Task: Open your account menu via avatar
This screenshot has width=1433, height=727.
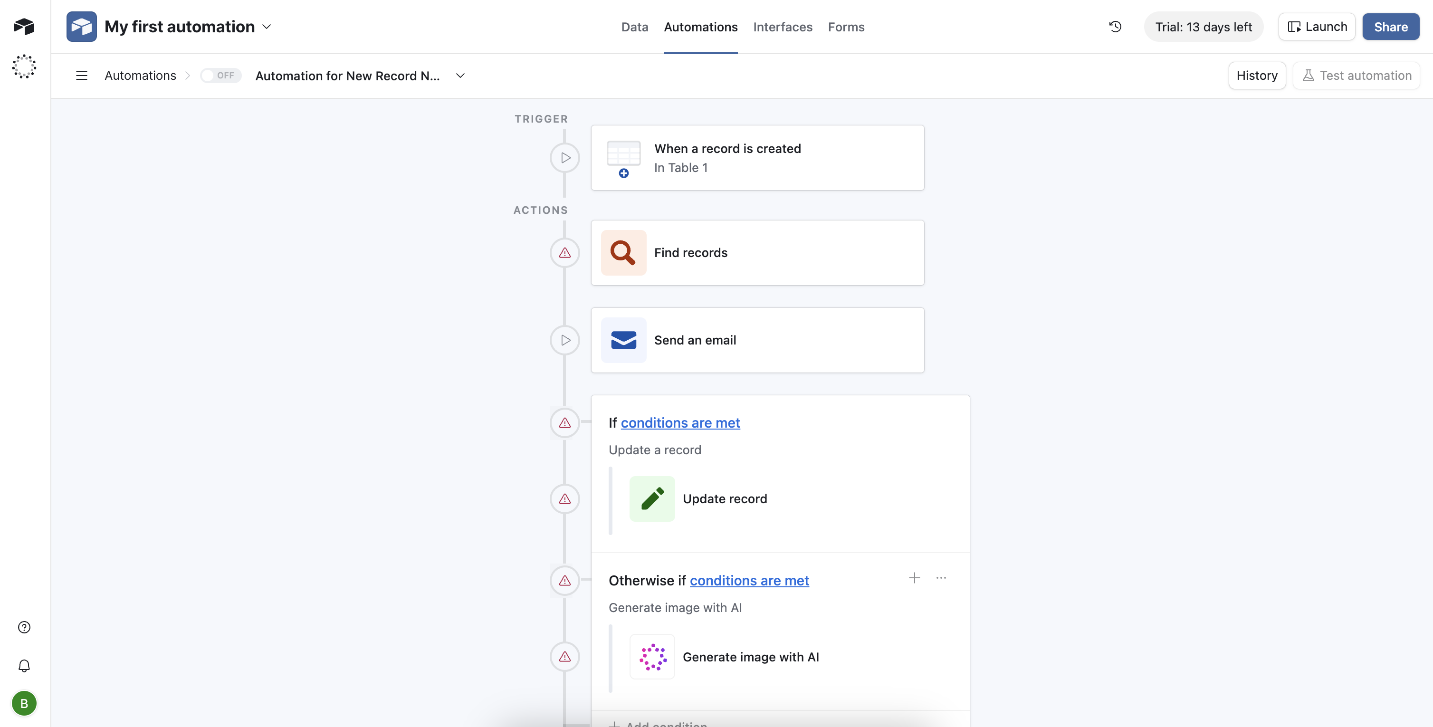Action: [x=24, y=703]
